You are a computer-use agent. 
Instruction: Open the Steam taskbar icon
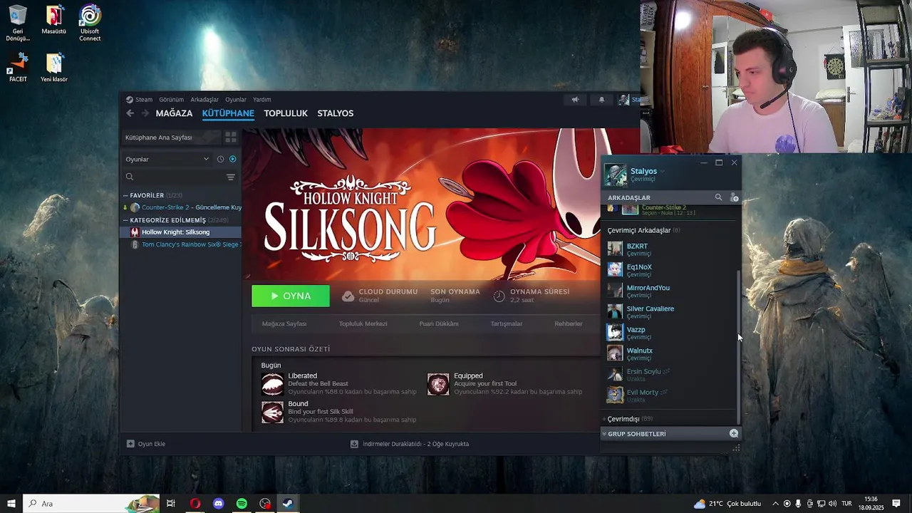coord(288,504)
